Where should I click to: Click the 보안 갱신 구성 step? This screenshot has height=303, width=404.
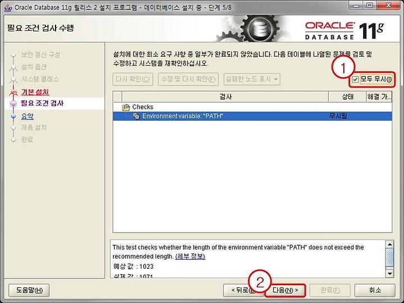tap(41, 54)
